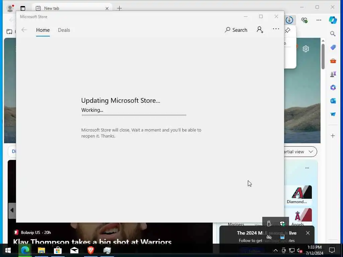Open Action Center notifications icon
This screenshot has height=257, width=343.
tap(332, 250)
